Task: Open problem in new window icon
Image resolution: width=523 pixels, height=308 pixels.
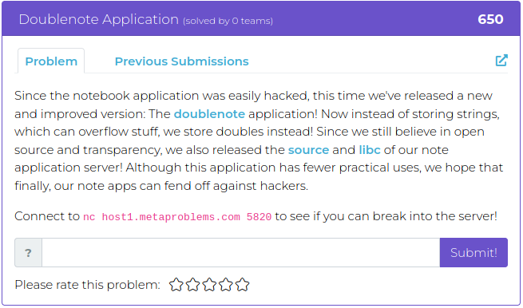Action: tap(501, 61)
